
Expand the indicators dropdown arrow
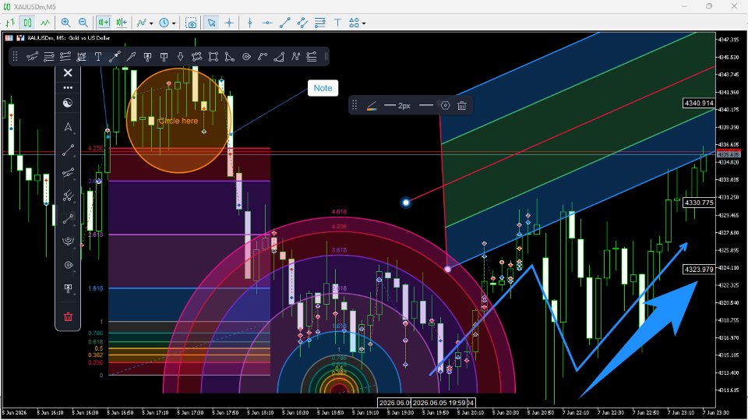tap(151, 23)
